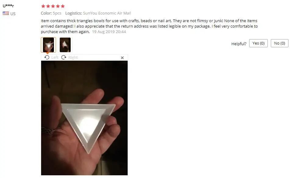290x178 pixels.
Task: Select the first triangle bowl thumbnail
Action: point(48,45)
